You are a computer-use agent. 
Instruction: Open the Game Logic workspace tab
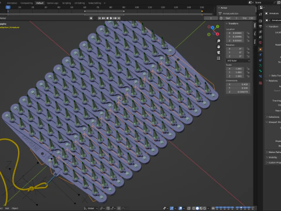(x=53, y=3)
